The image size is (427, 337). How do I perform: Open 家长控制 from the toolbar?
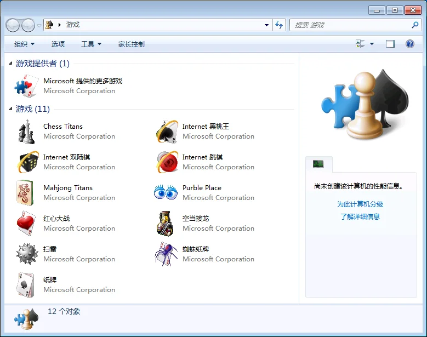tap(131, 44)
